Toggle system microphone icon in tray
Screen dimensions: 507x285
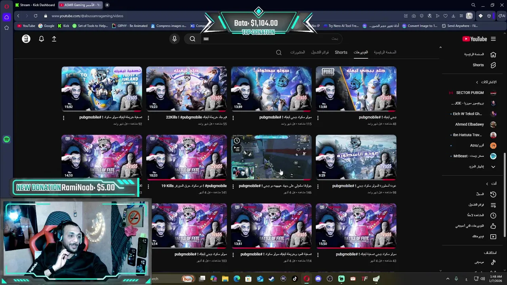tap(456, 279)
